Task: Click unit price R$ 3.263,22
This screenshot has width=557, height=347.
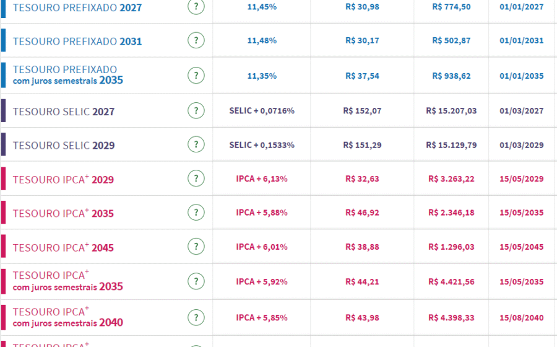Action: 451,179
